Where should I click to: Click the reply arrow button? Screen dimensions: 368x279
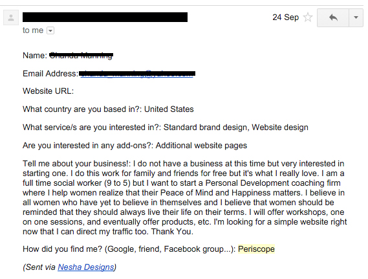point(333,17)
